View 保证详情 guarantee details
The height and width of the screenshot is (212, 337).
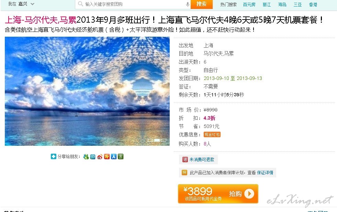(x=265, y=173)
